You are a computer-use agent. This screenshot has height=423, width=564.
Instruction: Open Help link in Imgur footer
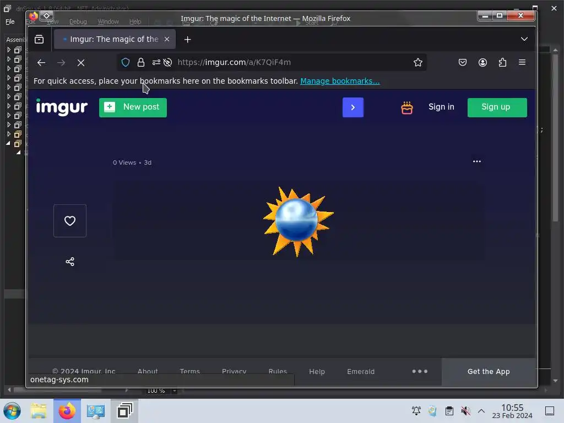coord(317,372)
